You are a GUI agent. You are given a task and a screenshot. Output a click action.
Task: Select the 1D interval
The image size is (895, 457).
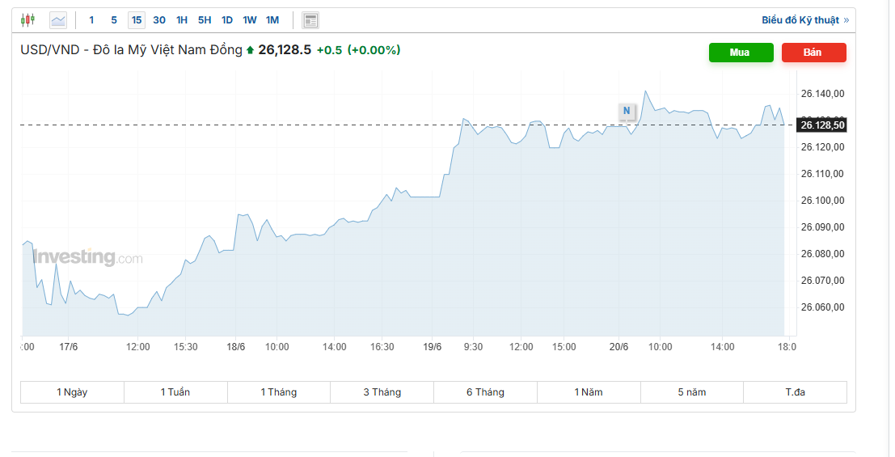(227, 20)
